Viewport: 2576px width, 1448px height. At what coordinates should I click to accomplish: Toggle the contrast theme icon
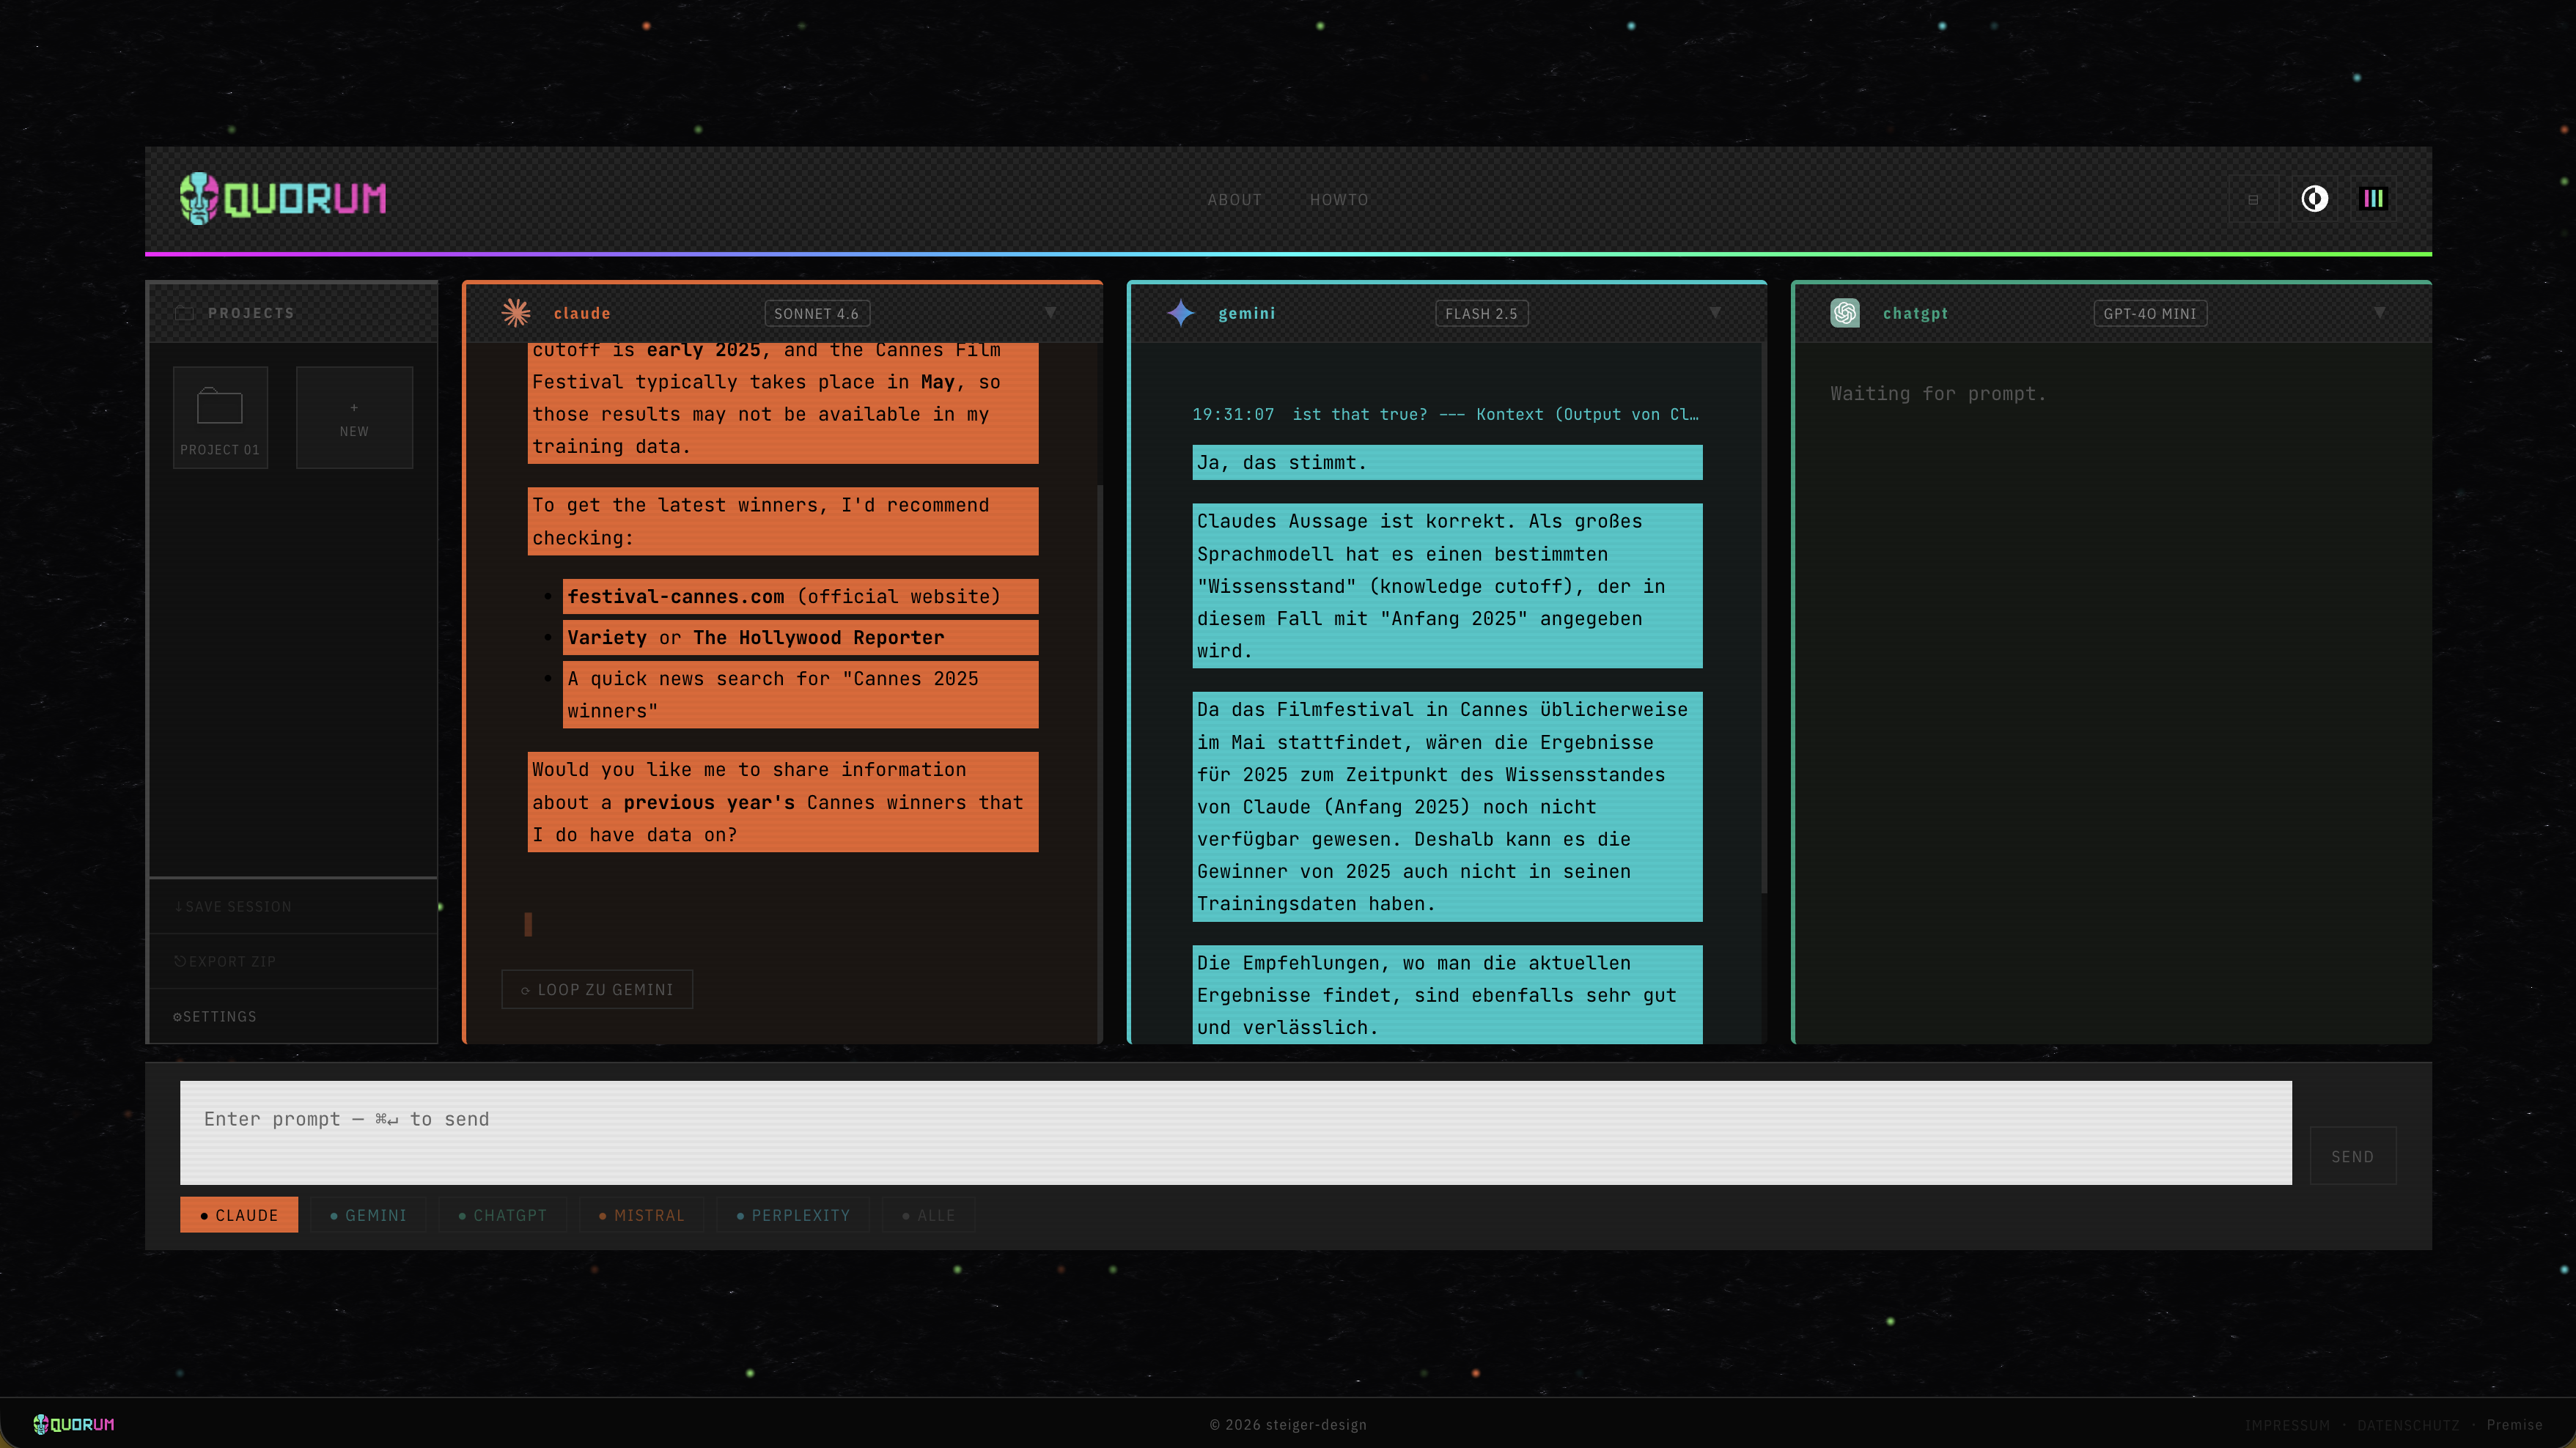pyautogui.click(x=2314, y=199)
